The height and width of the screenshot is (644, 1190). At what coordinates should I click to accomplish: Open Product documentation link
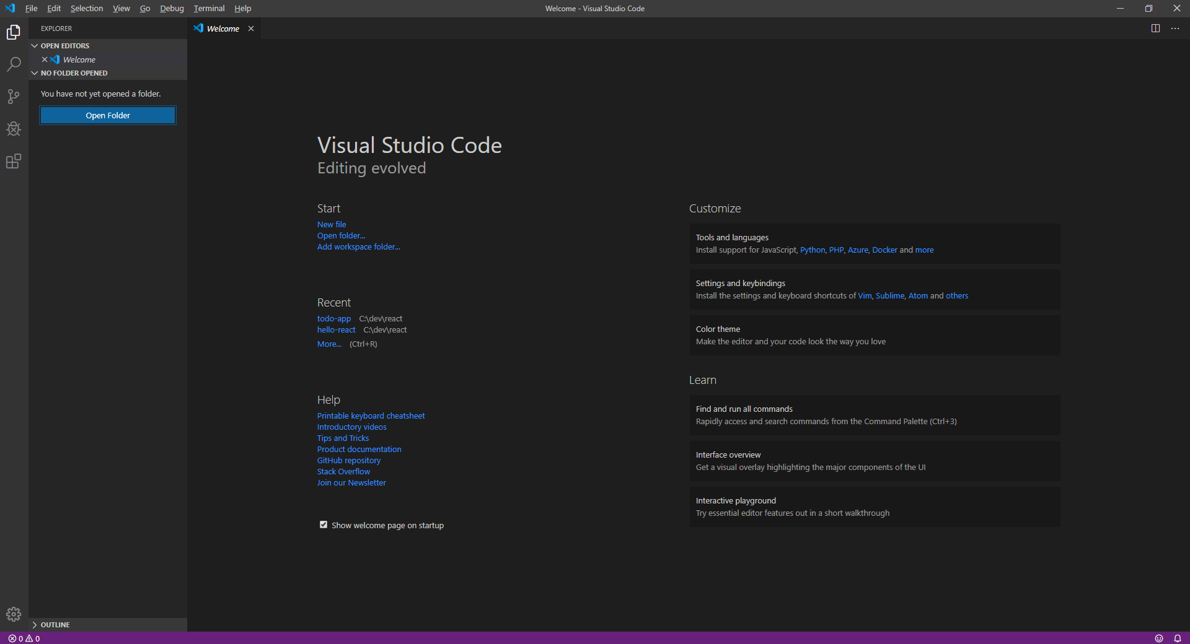click(x=359, y=449)
